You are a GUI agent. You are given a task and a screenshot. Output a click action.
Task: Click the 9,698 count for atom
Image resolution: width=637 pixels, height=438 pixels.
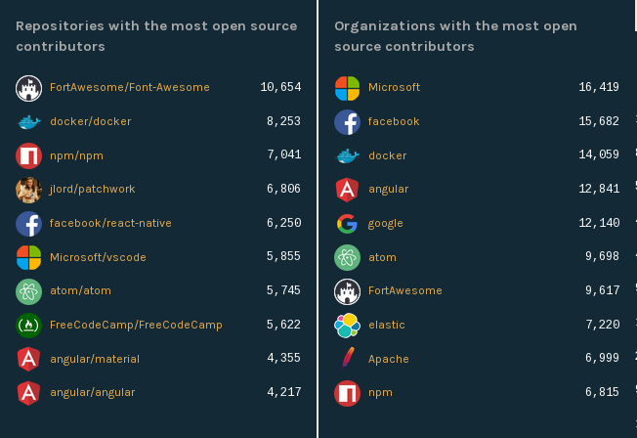tap(602, 256)
